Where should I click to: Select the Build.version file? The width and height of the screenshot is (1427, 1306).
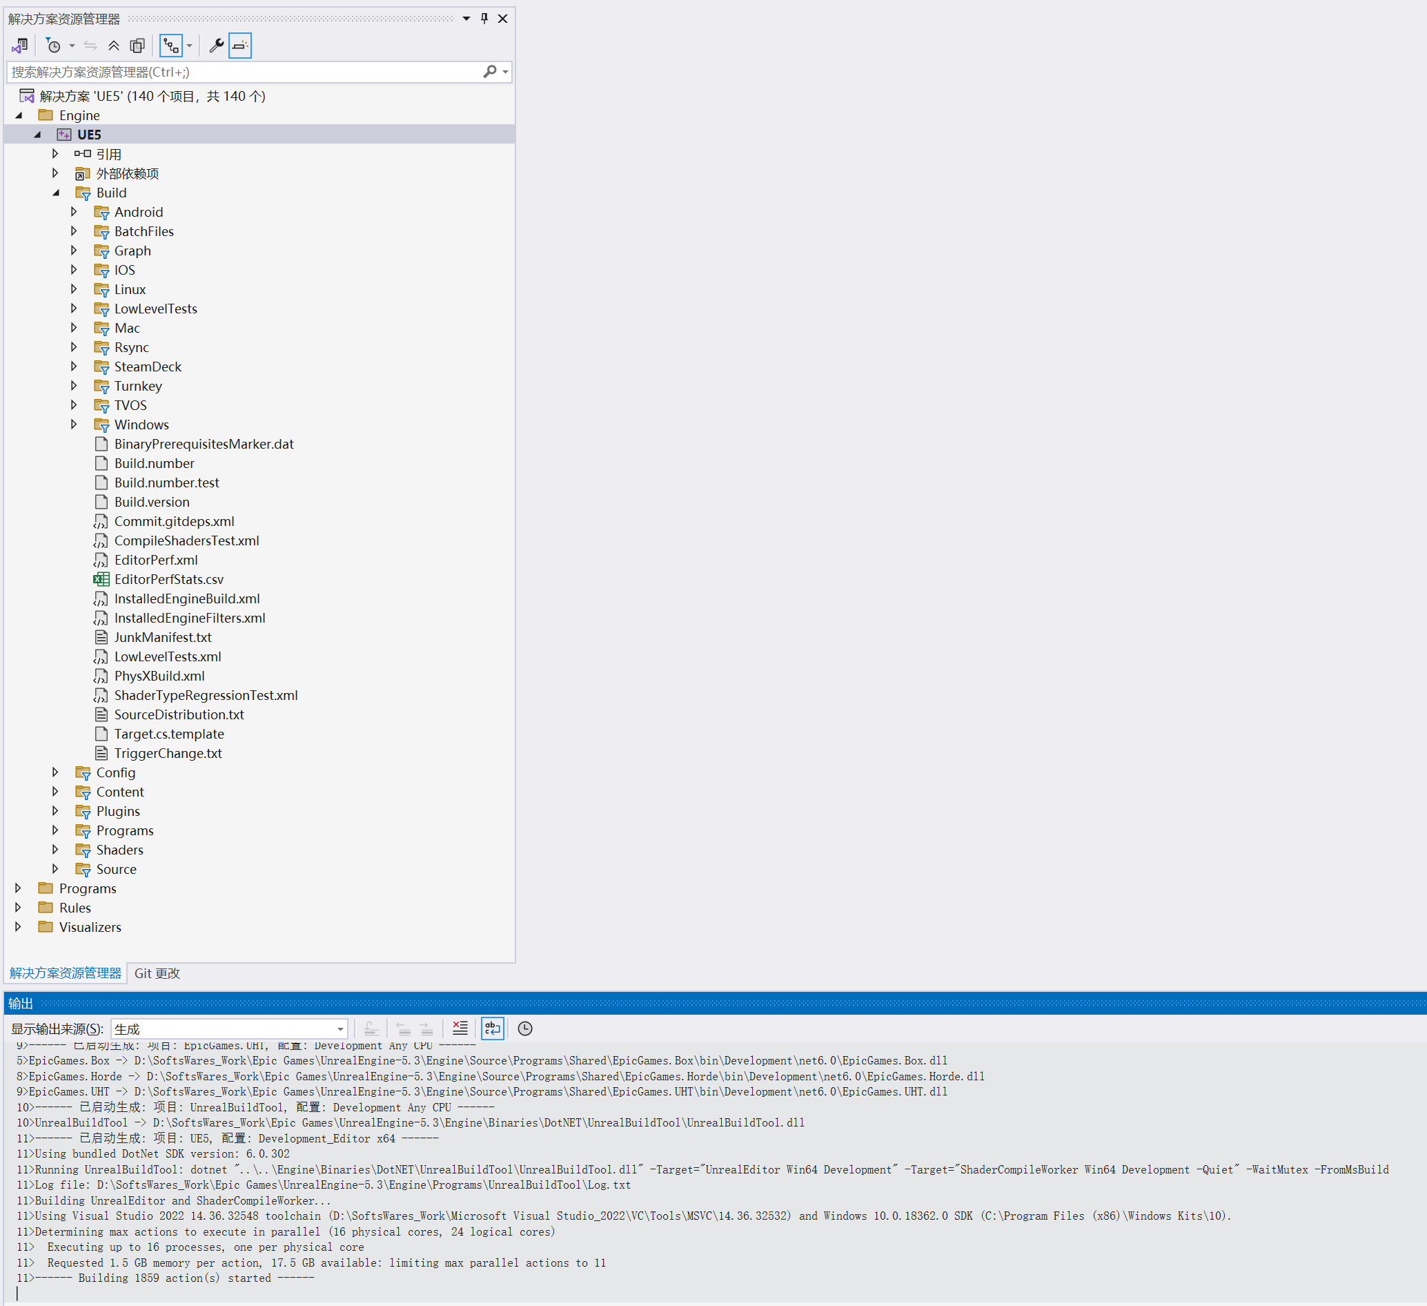[x=152, y=502]
